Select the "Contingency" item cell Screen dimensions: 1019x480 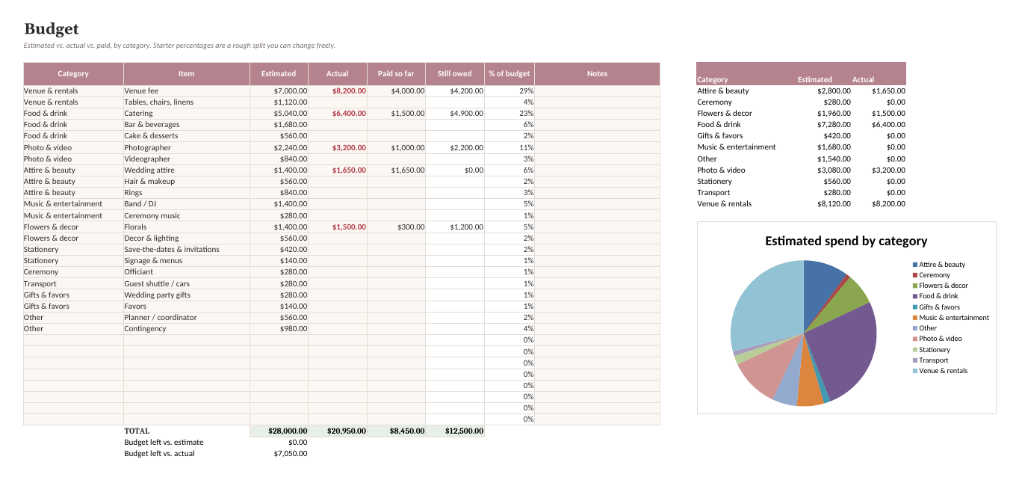(187, 329)
